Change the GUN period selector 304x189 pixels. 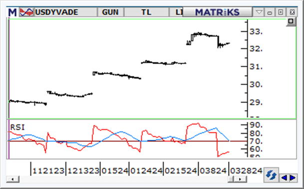[x=110, y=12]
